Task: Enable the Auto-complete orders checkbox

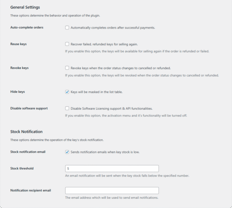Action: (x=67, y=28)
